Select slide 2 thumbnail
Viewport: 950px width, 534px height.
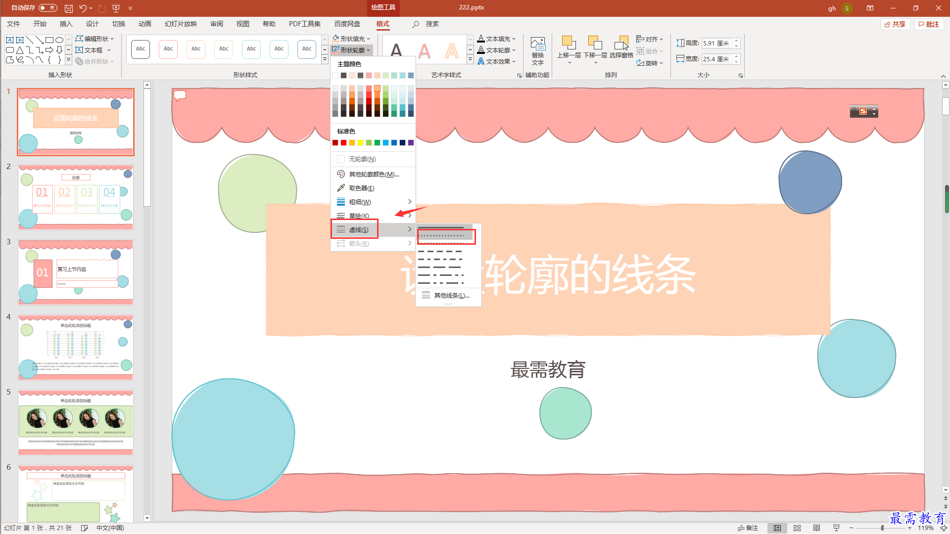pos(76,197)
